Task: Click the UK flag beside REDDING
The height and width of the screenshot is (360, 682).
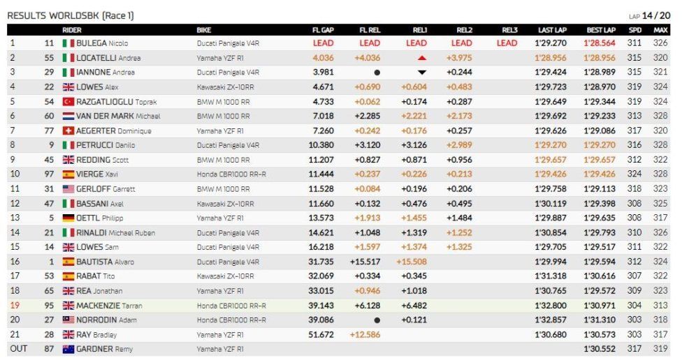Action: click(68, 160)
